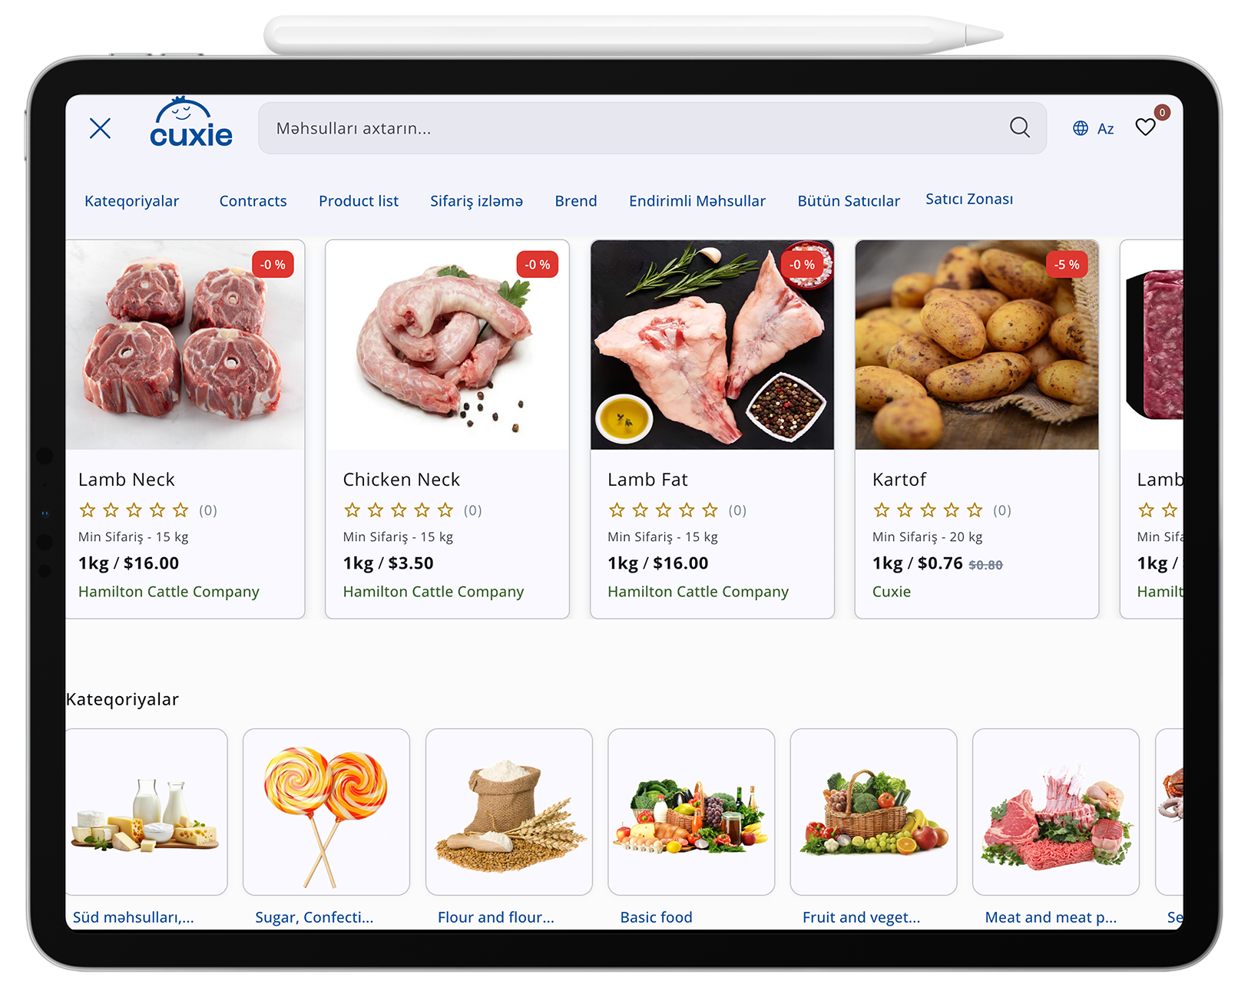Click the search magnifier icon
The width and height of the screenshot is (1248, 987).
coord(1019,127)
